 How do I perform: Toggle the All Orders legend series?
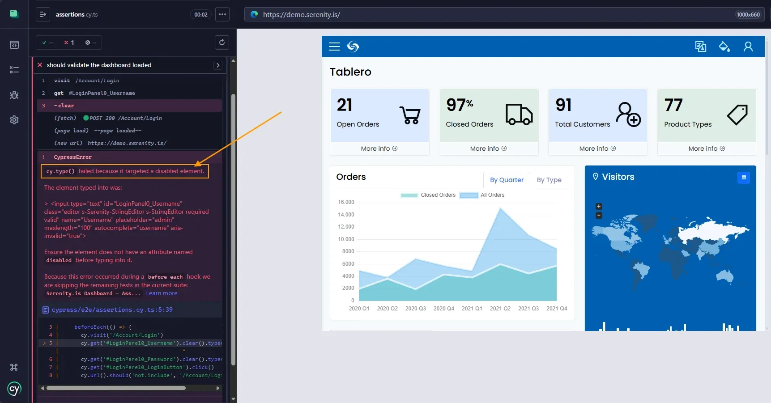[x=482, y=195]
